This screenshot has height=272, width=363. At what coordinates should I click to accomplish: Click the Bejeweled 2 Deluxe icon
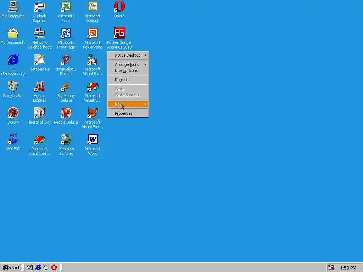(66, 65)
